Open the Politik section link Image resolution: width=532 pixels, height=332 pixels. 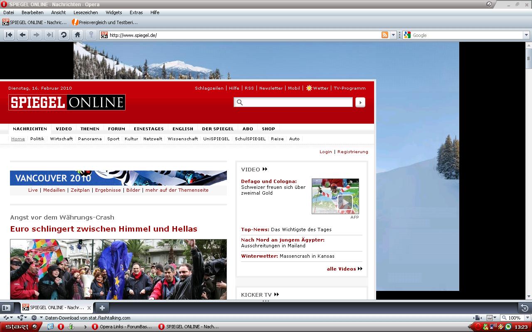[x=37, y=139]
